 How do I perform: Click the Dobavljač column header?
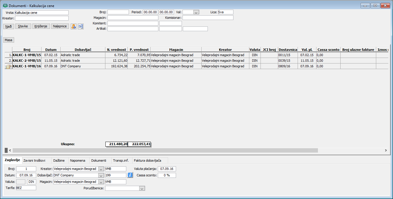pos(83,50)
